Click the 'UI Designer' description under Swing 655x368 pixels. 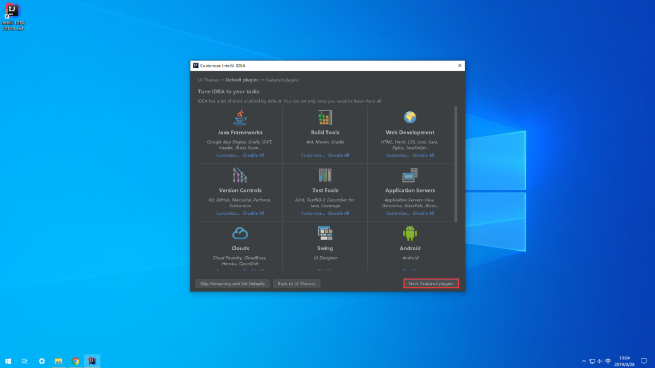coord(325,258)
